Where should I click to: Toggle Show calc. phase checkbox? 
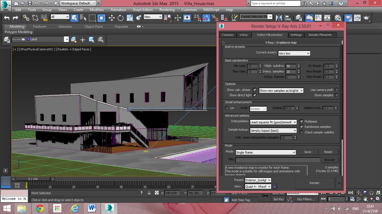point(255,90)
